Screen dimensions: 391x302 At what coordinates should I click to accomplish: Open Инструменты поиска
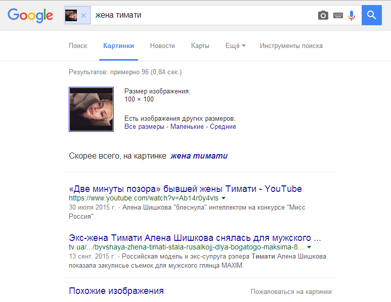[x=291, y=46]
